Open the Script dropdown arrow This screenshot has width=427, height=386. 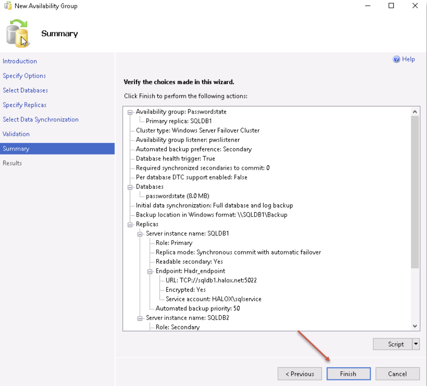click(x=416, y=344)
